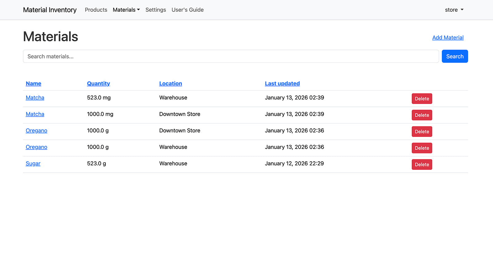Delete the Matcha Downtown Store row

(422, 115)
